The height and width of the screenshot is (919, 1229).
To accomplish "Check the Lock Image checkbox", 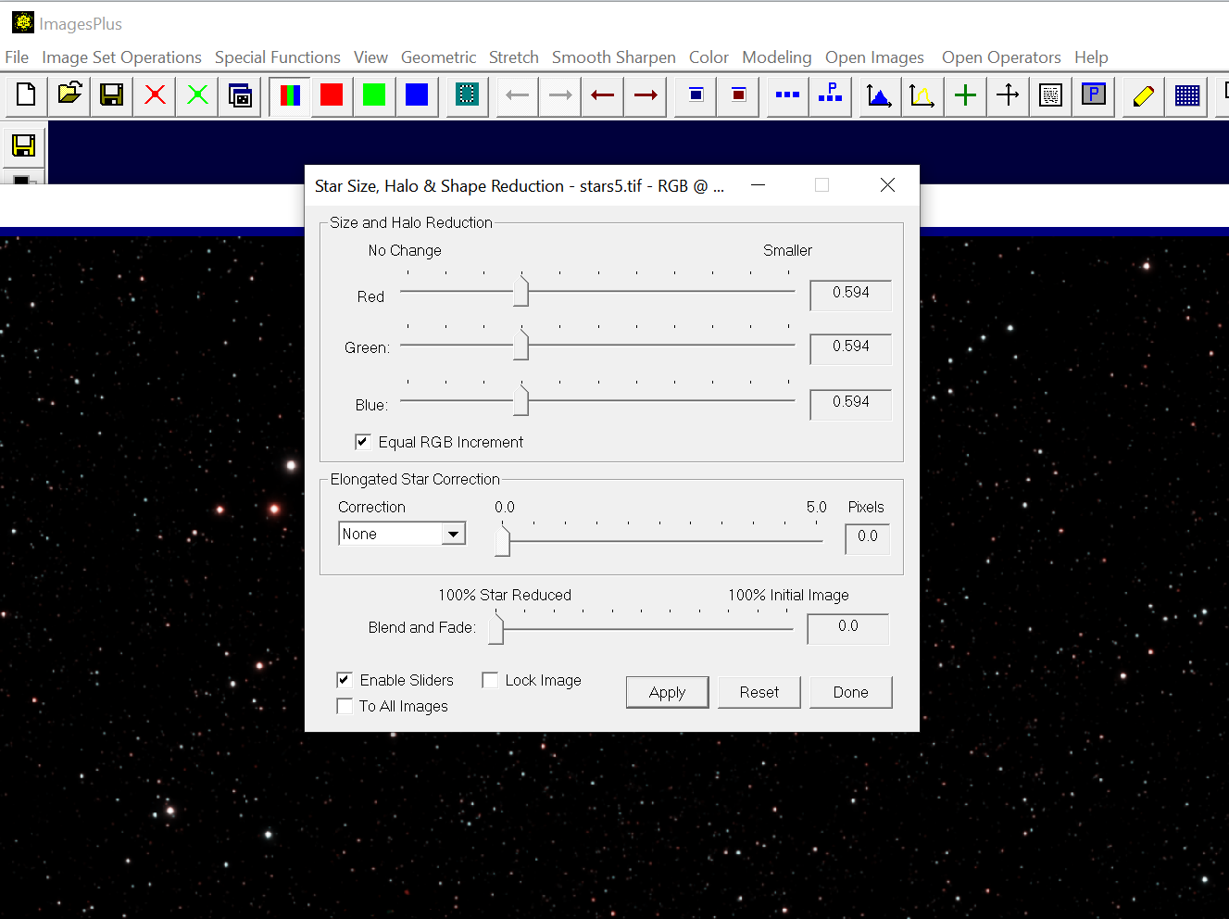I will point(490,680).
